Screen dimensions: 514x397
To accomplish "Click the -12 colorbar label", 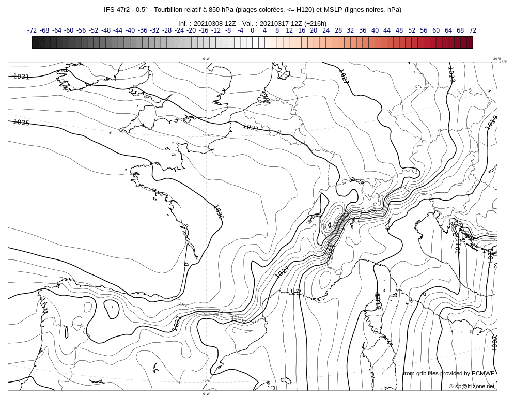I will click(216, 30).
